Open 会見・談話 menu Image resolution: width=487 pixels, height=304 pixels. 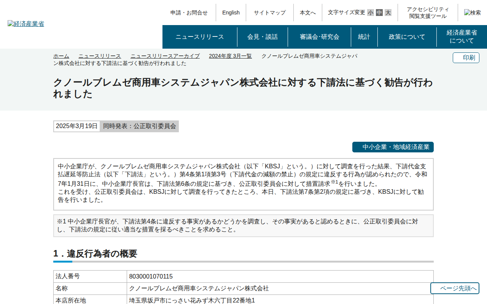point(263,37)
